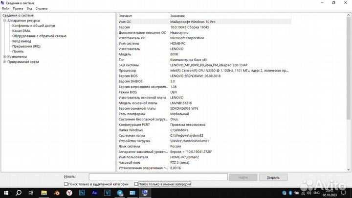
Task: Select the 'Программная среда' tree label
Action: tap(23, 62)
